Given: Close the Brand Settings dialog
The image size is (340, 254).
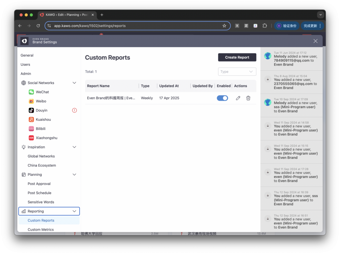Looking at the screenshot, I should [x=315, y=41].
